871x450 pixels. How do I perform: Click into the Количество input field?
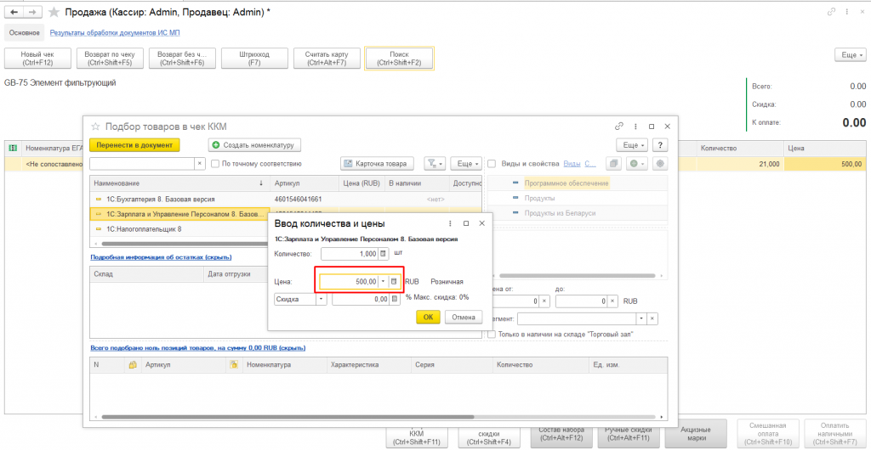coord(349,253)
